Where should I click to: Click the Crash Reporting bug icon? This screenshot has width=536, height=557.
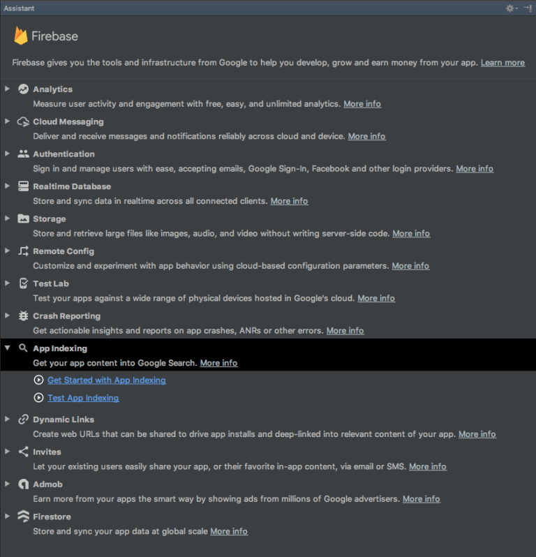[24, 315]
